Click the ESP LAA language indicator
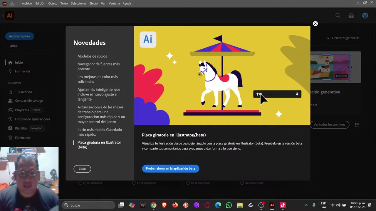 [323, 205]
